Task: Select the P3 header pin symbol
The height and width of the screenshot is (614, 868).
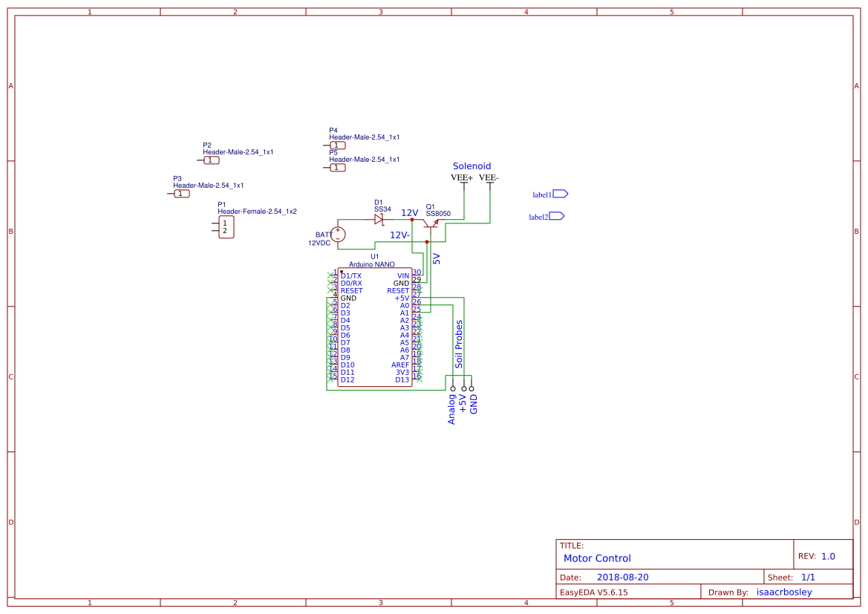Action: pyautogui.click(x=182, y=194)
